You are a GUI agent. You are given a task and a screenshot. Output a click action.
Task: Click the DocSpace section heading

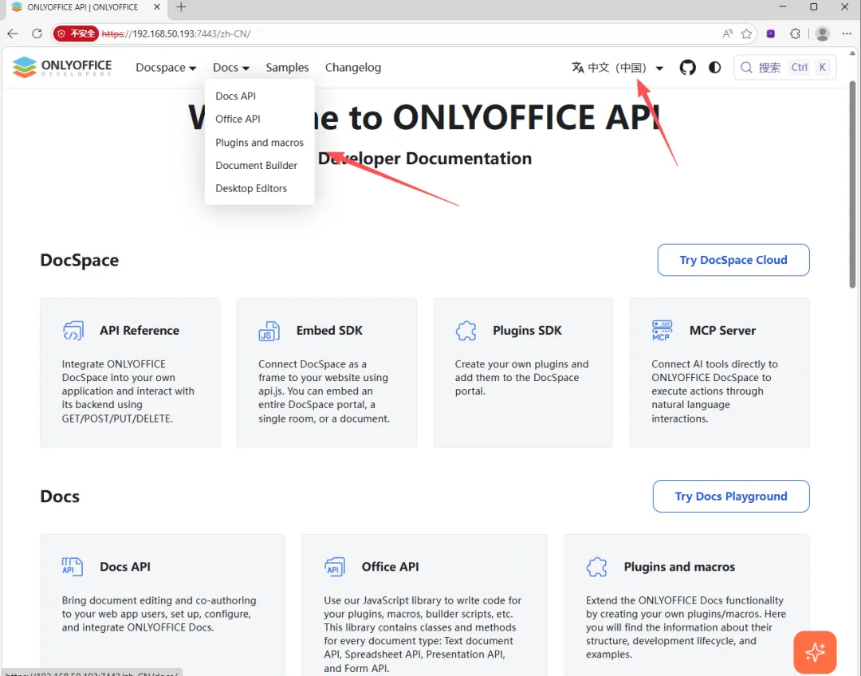pyautogui.click(x=80, y=260)
